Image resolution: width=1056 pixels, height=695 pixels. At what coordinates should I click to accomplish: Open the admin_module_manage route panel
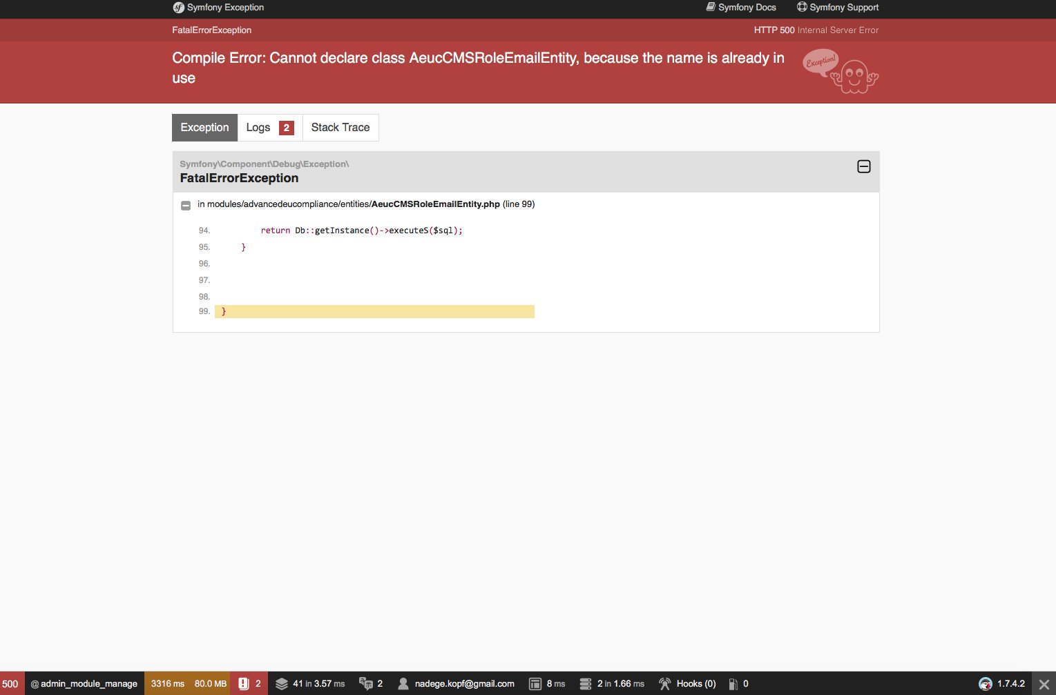point(84,684)
